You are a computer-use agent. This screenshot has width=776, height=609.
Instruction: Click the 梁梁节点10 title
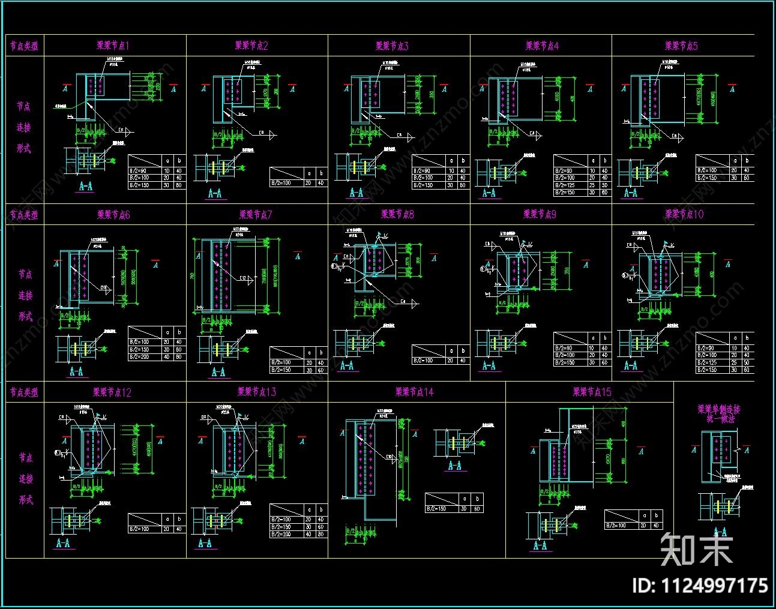pos(684,214)
